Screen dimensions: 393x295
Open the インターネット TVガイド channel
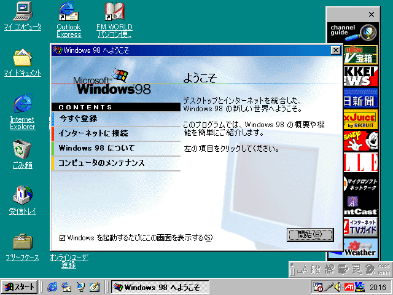[x=361, y=227]
